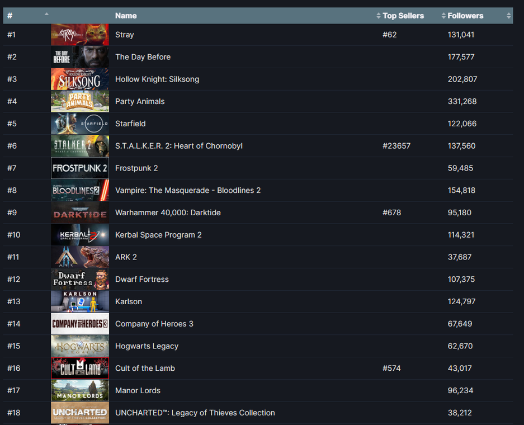Open The Day Before name link
The image size is (524, 425).
(x=143, y=57)
